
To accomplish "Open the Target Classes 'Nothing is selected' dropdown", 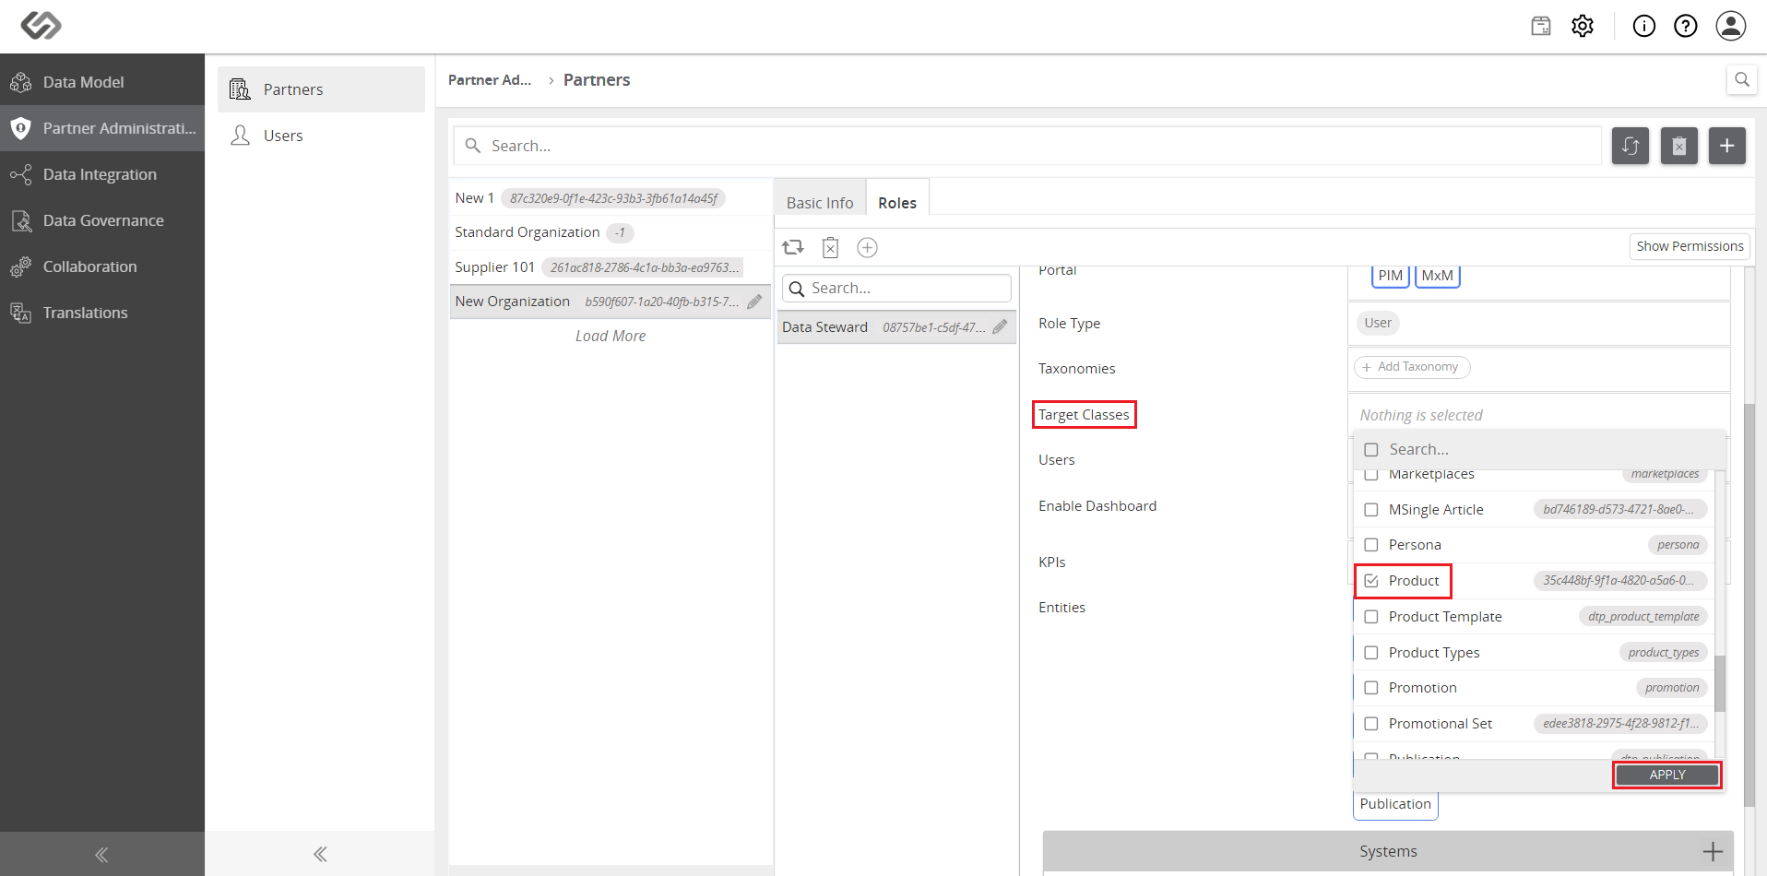I will 1538,415.
